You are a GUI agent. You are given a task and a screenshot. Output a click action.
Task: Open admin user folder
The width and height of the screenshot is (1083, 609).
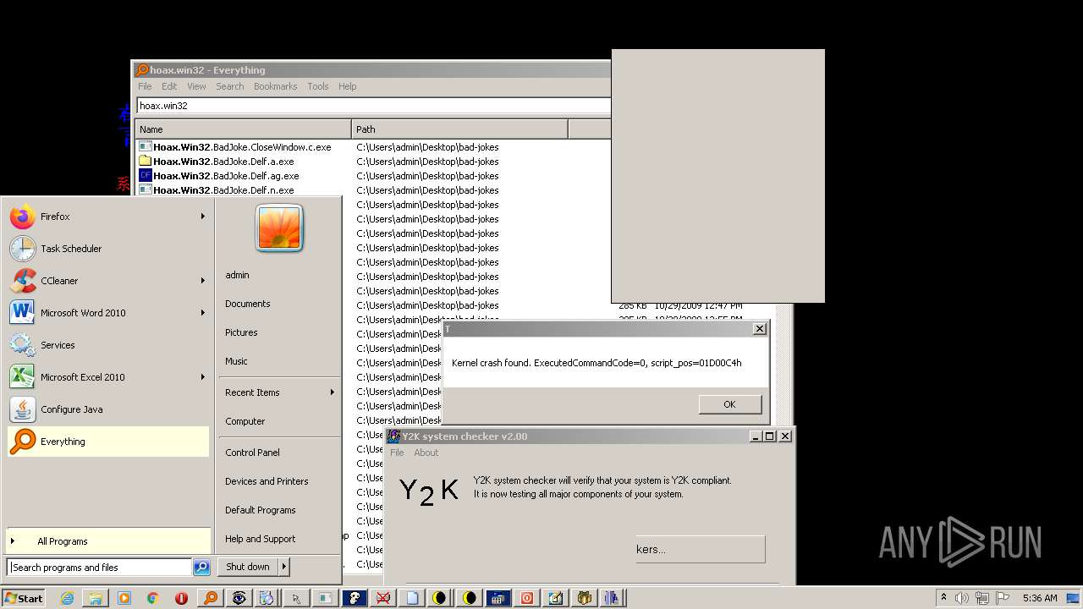pyautogui.click(x=279, y=275)
